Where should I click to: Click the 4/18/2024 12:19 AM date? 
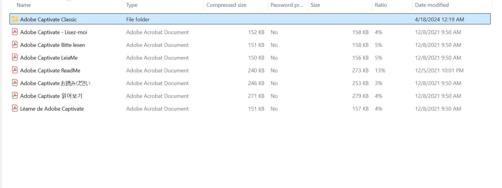click(x=440, y=19)
